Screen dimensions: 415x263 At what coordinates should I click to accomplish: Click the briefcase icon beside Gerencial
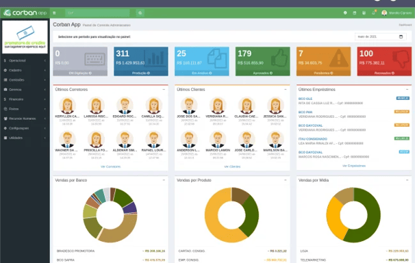coord(5,90)
